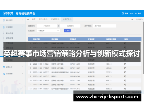144x104 pixels.
Task: Click phone number 18616012643 in row 8
Action: (x=75, y=72)
